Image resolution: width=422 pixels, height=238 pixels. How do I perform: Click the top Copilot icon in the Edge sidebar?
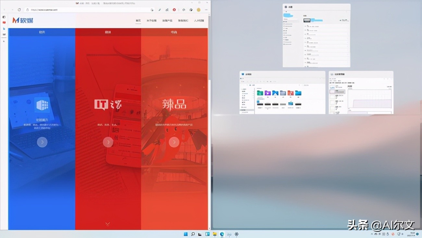4,17
